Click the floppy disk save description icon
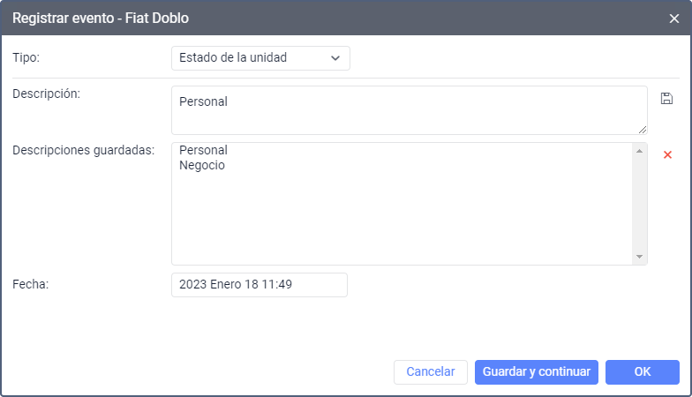The width and height of the screenshot is (692, 397). [666, 98]
